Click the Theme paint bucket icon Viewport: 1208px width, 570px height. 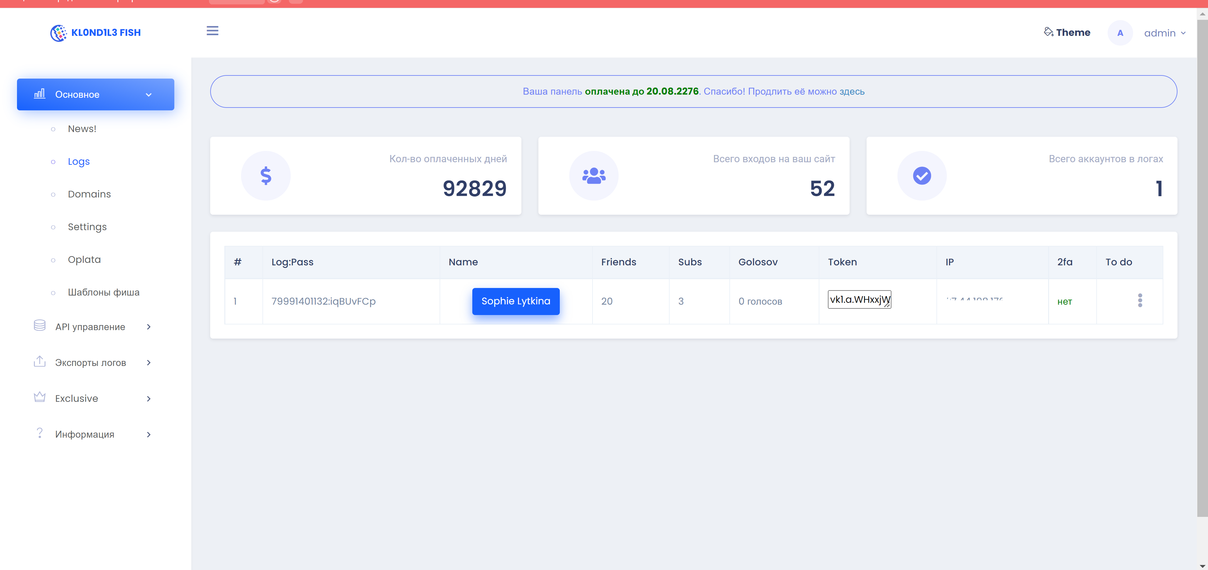coord(1048,32)
